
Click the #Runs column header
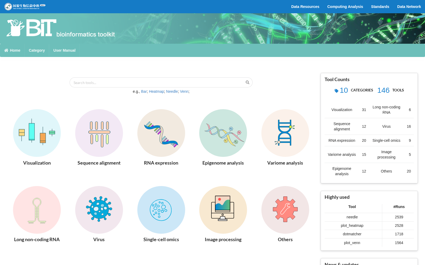[x=399, y=207]
